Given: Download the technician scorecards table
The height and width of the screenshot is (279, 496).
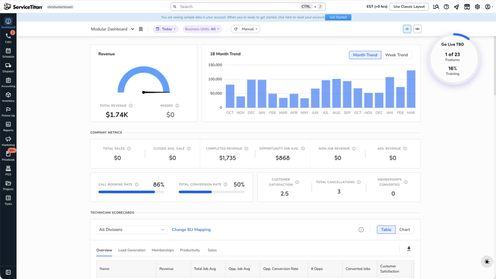Looking at the screenshot, I should [409, 249].
